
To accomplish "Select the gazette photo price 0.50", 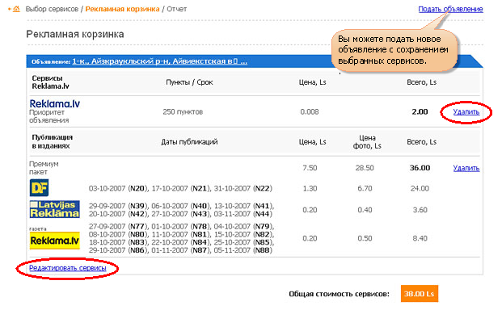I will [x=365, y=238].
